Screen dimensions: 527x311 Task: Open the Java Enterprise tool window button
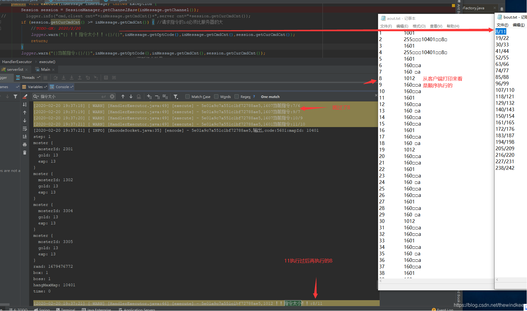point(96,309)
